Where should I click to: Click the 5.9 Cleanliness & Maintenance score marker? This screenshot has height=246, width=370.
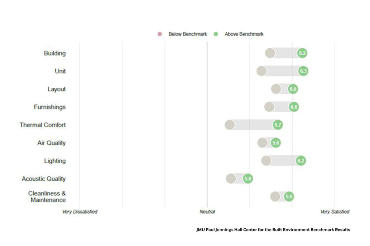tap(289, 197)
